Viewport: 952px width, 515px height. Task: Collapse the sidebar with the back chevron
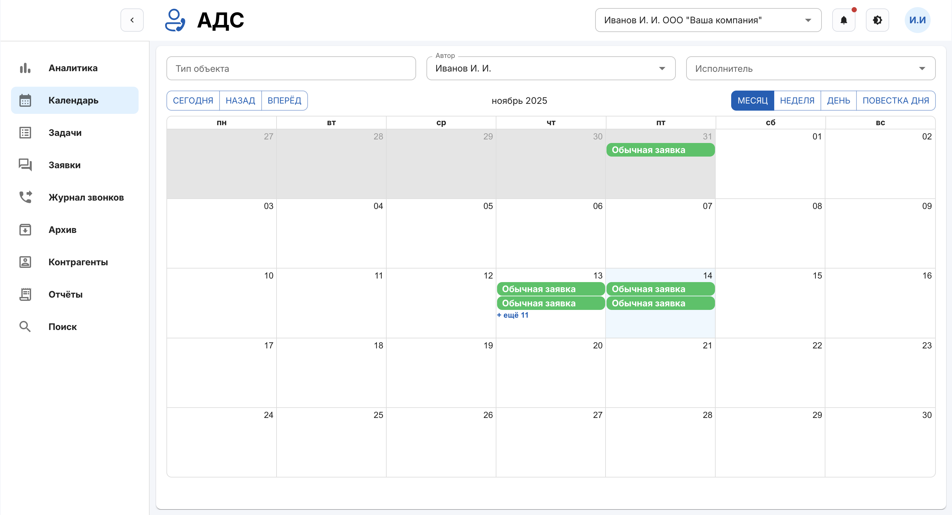[132, 20]
